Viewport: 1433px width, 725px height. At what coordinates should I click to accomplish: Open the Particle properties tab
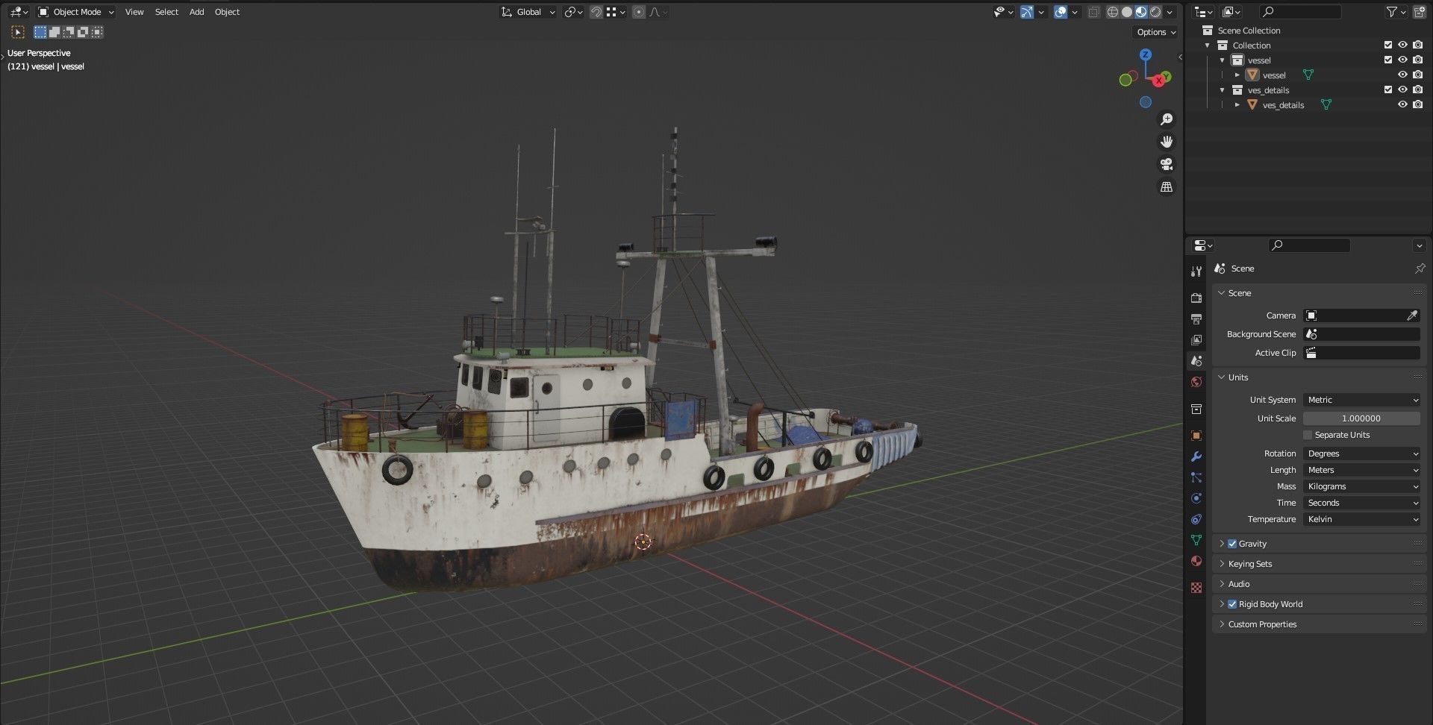pyautogui.click(x=1196, y=477)
